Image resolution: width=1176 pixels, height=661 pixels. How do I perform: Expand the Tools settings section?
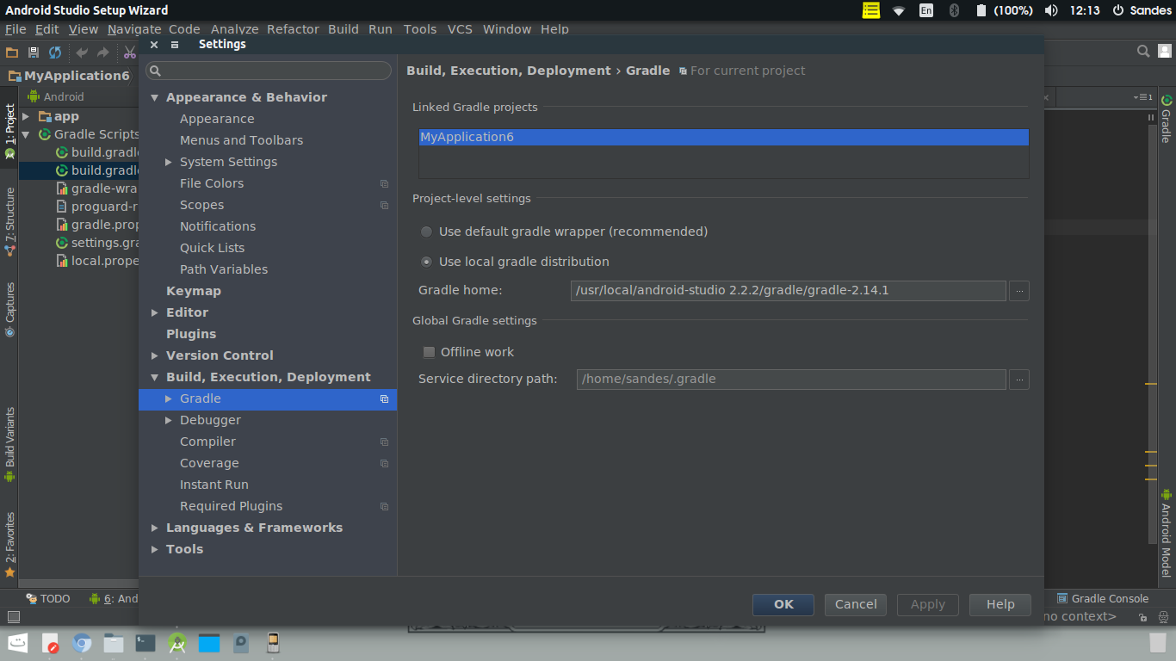click(x=155, y=549)
